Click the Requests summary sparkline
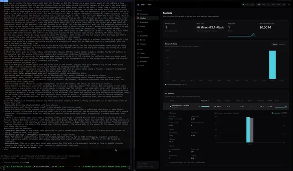293x171 pixels. tap(242, 35)
